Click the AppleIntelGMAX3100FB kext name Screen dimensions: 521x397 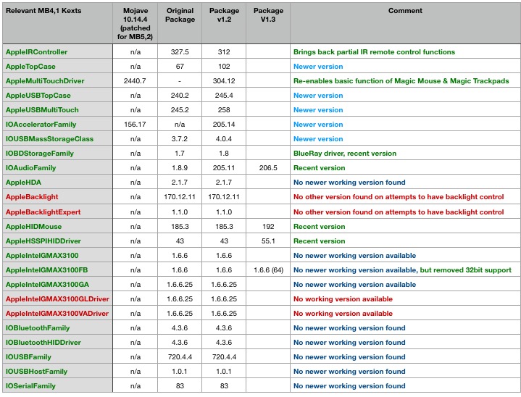click(47, 270)
